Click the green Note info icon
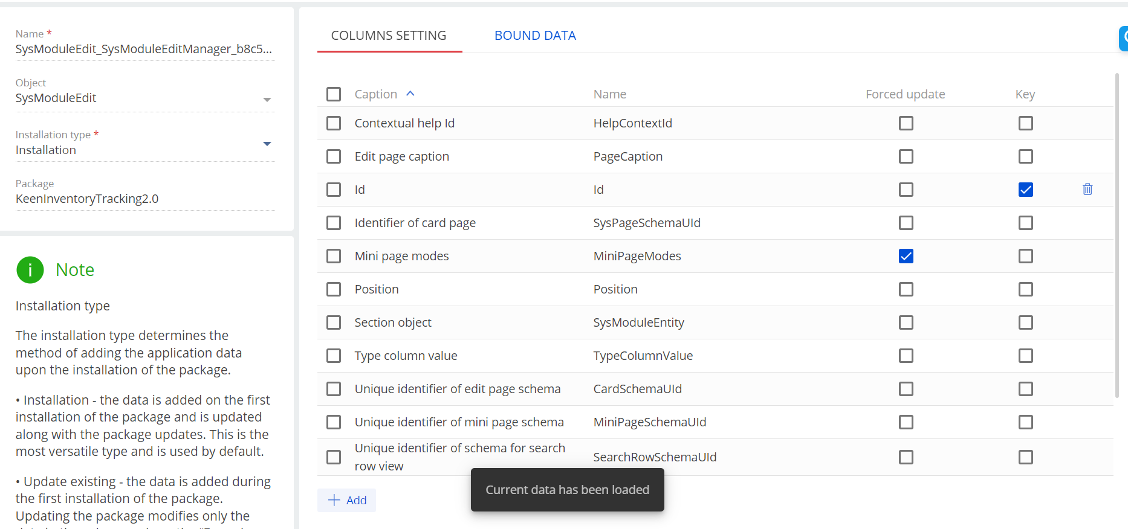1128x529 pixels. pyautogui.click(x=30, y=270)
